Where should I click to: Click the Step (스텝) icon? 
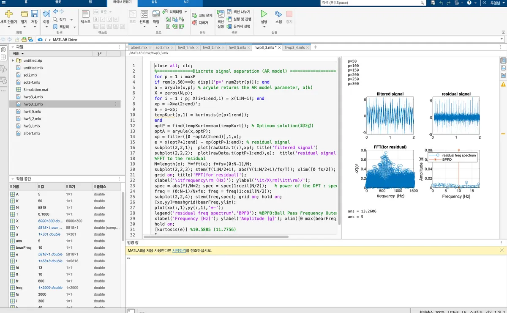(x=278, y=15)
